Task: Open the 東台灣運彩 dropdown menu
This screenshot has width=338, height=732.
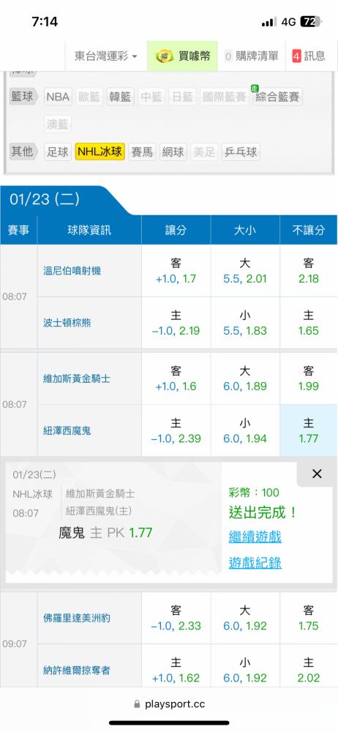Action: point(106,56)
